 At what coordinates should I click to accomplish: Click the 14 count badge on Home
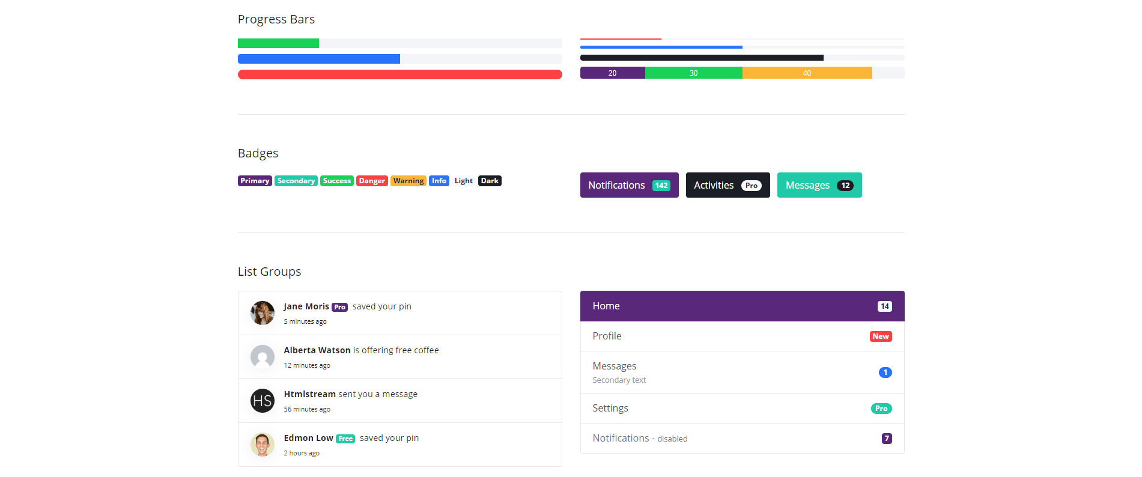pos(885,306)
